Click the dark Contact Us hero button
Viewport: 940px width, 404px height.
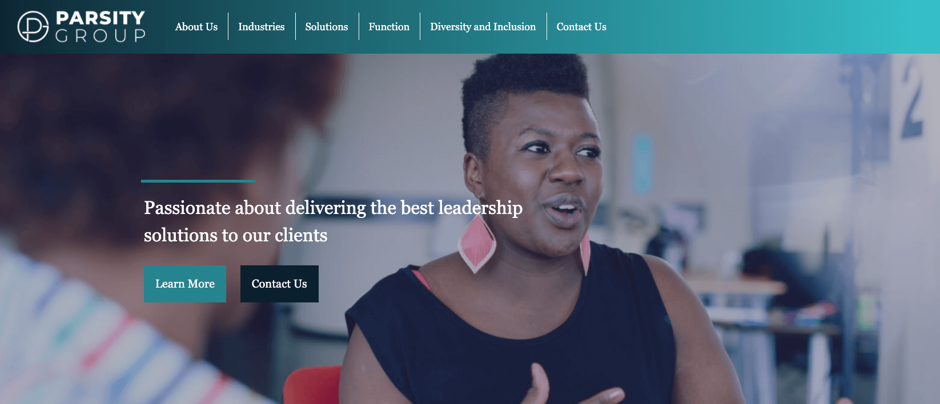279,284
